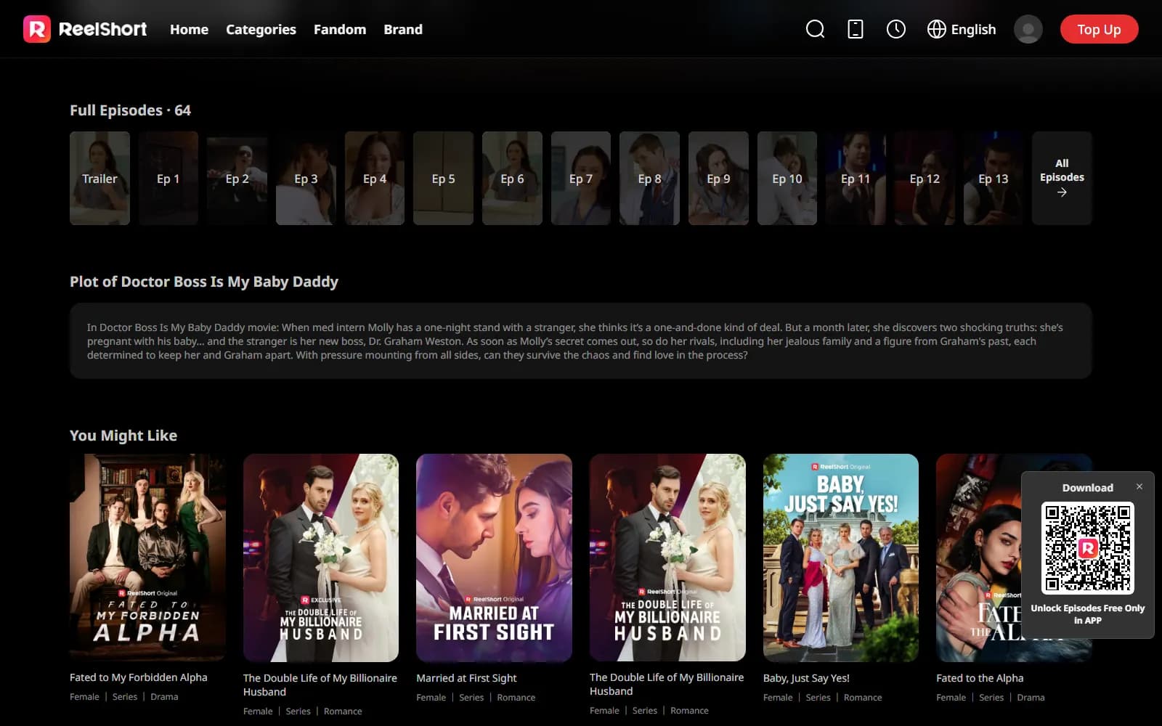Select Female tag under Fated to the Alpha
The height and width of the screenshot is (726, 1162).
click(x=951, y=698)
